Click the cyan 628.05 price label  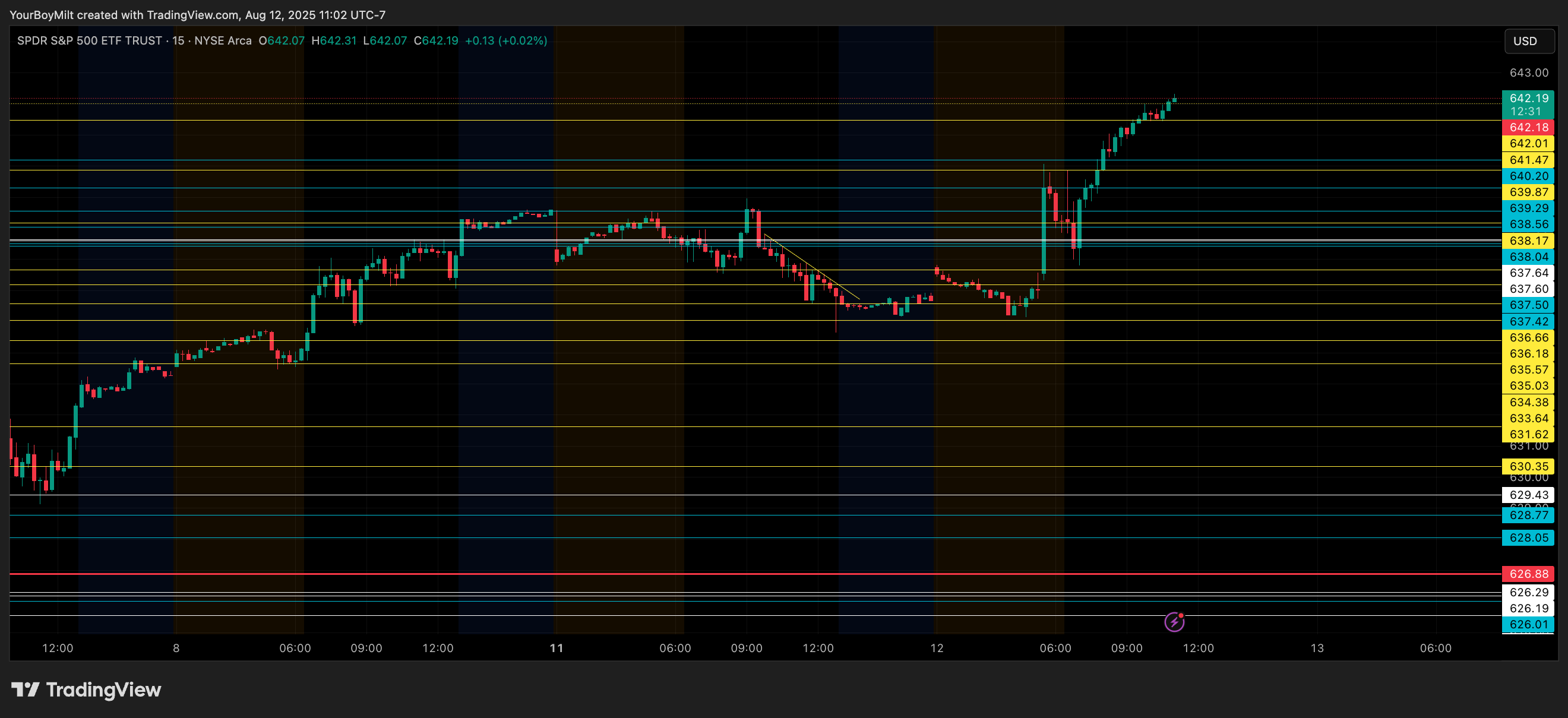[x=1528, y=538]
